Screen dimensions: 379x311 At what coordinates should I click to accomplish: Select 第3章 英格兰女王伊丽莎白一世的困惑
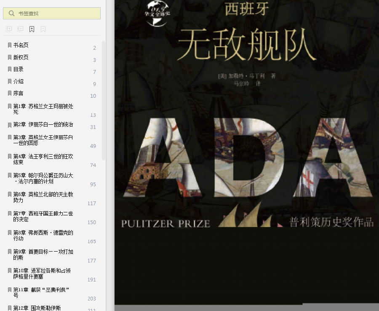click(43, 140)
